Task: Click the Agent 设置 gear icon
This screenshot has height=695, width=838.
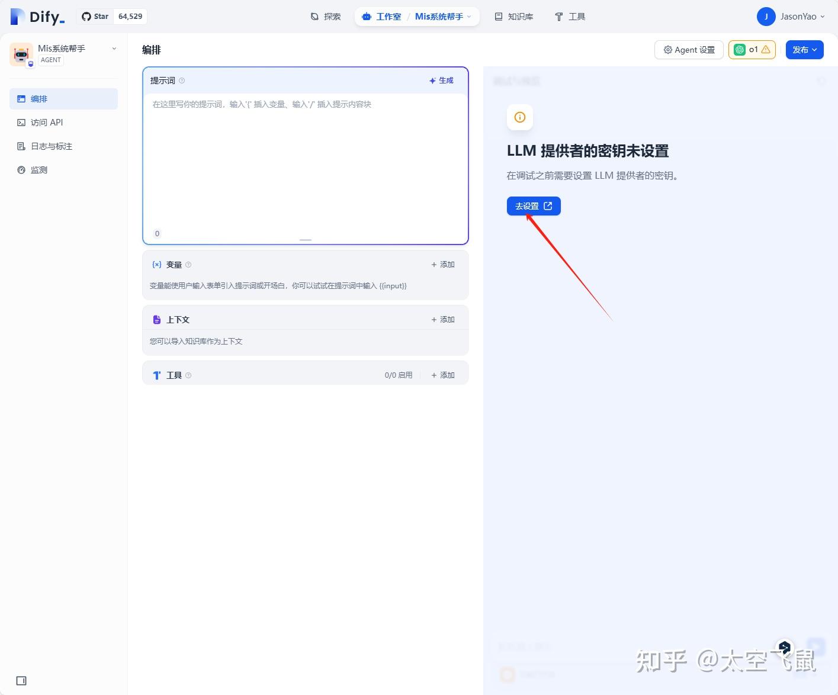Action: [668, 50]
